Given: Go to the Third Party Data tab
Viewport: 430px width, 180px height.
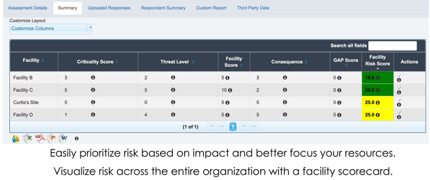Looking at the screenshot, I should point(253,8).
